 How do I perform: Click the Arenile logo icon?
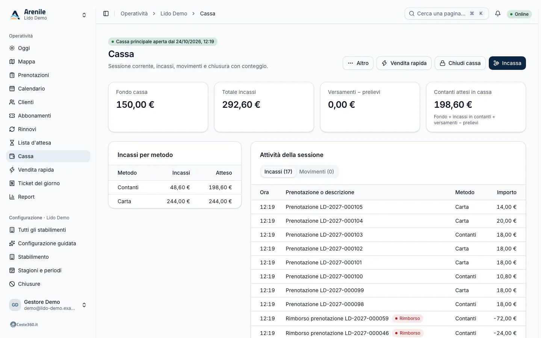click(15, 15)
